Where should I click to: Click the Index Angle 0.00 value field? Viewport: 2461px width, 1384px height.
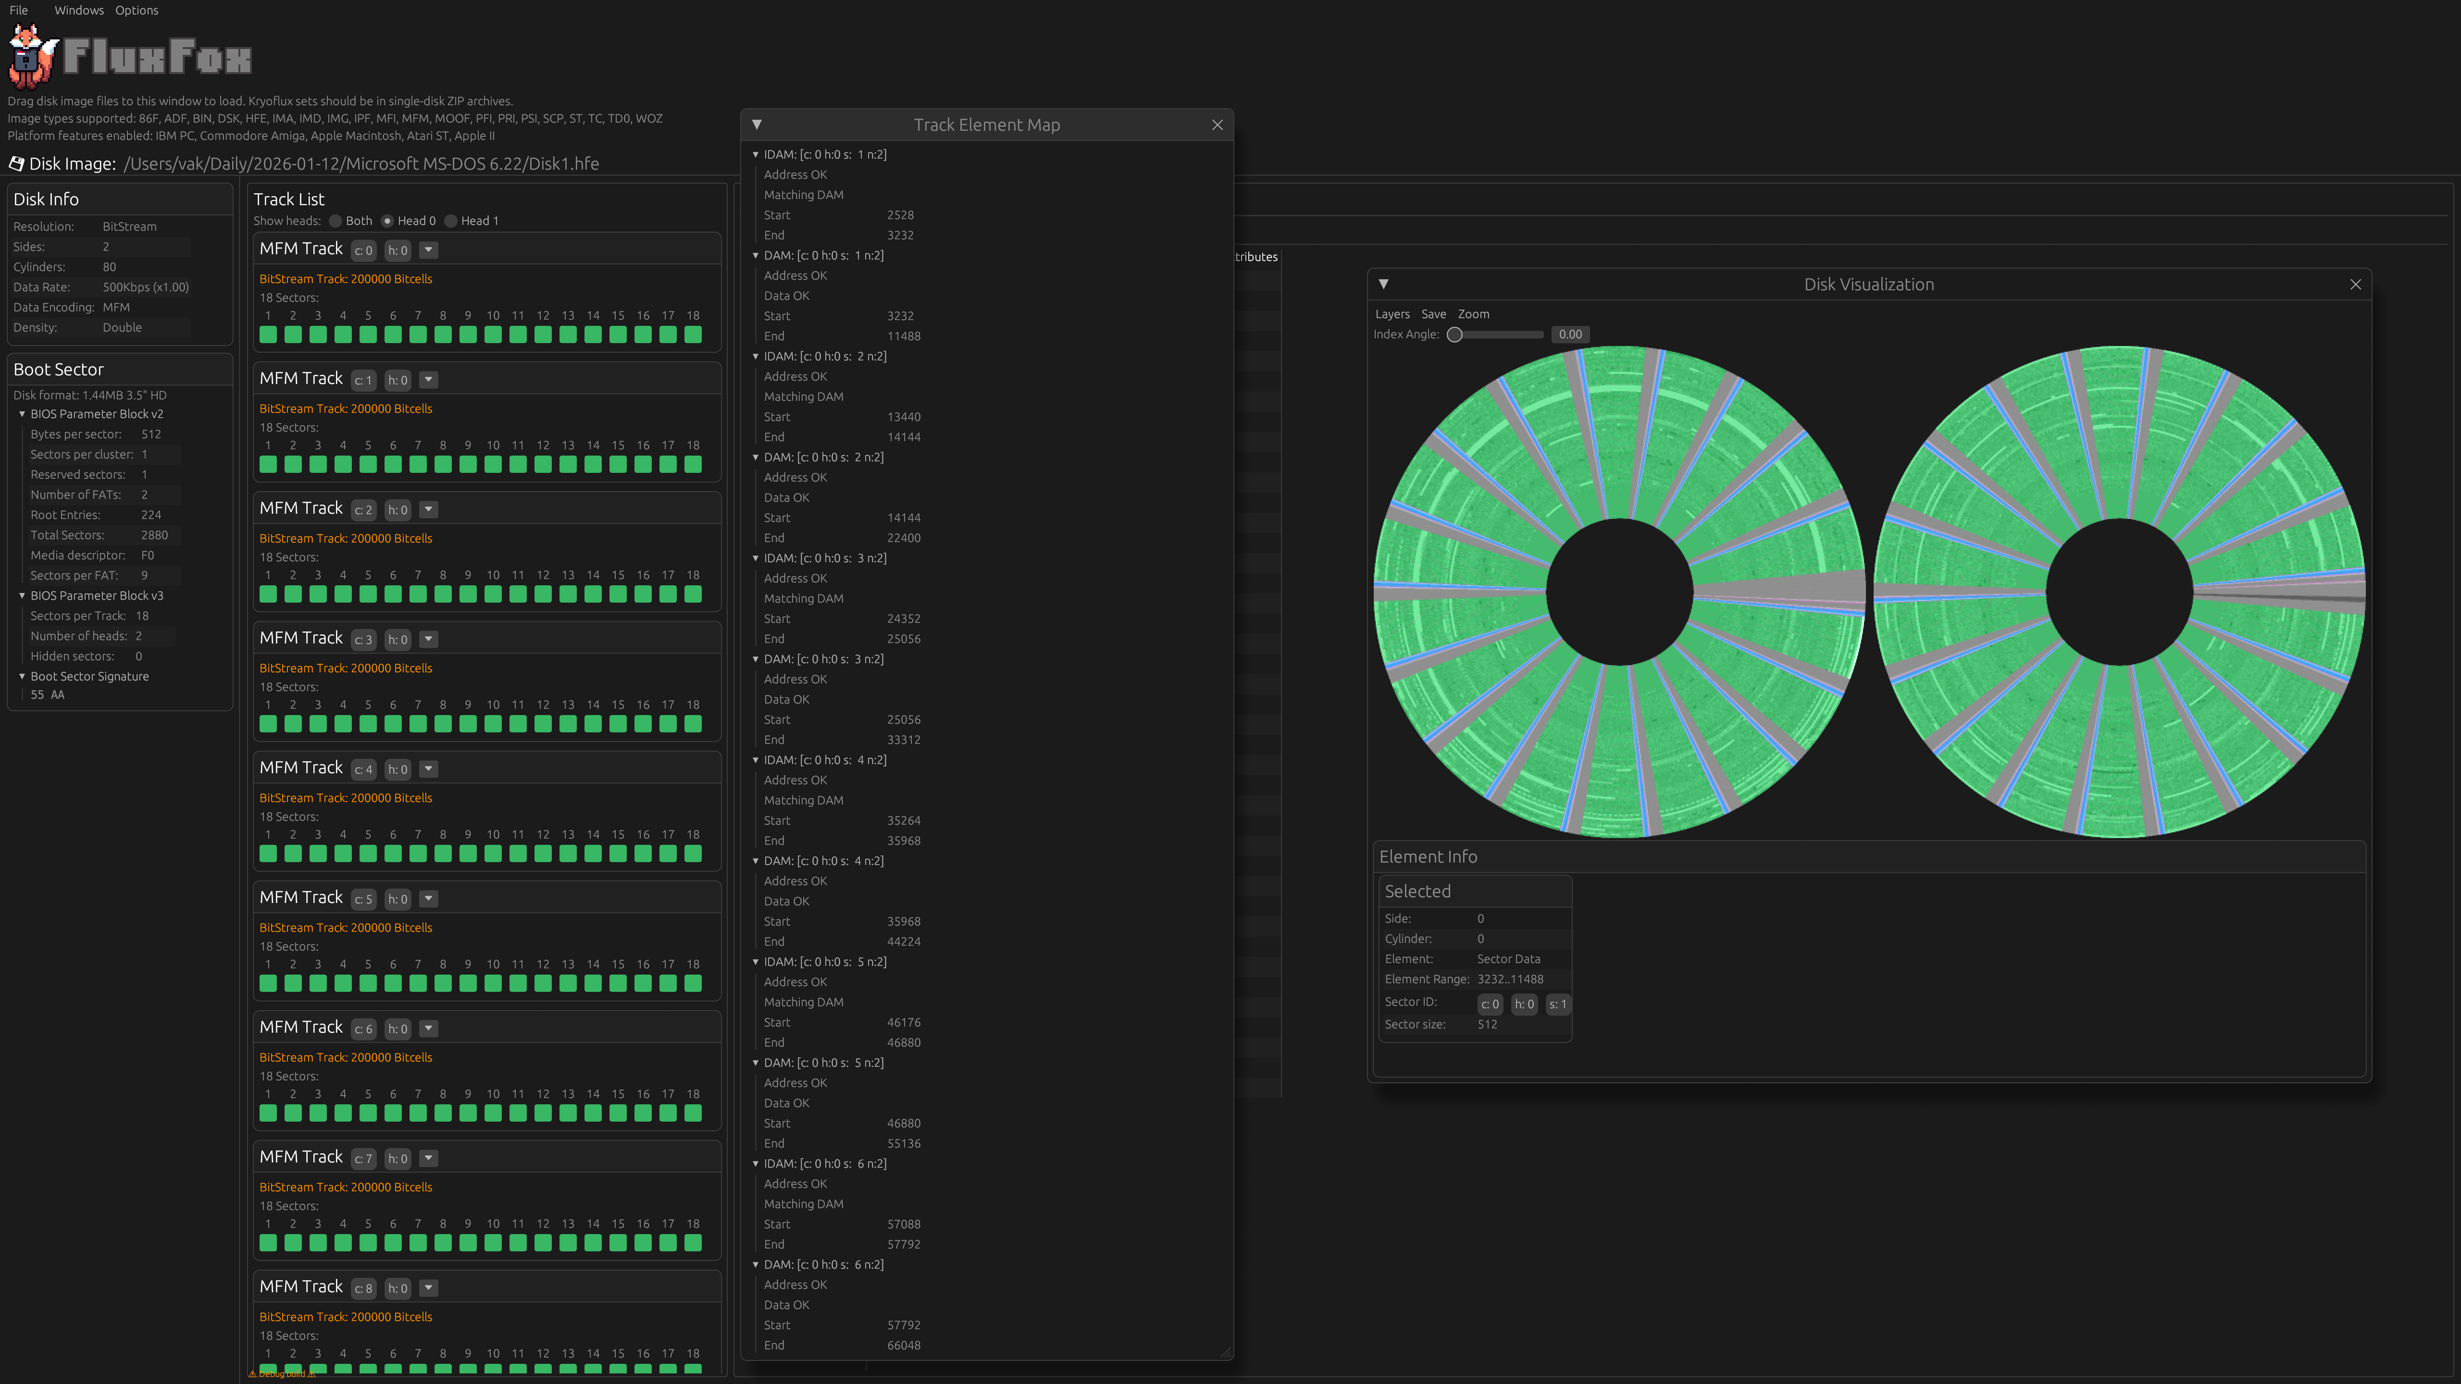tap(1570, 334)
